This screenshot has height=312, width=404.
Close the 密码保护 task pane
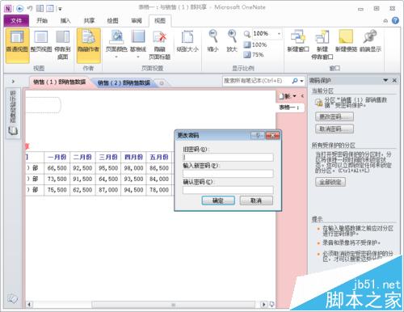(394, 80)
